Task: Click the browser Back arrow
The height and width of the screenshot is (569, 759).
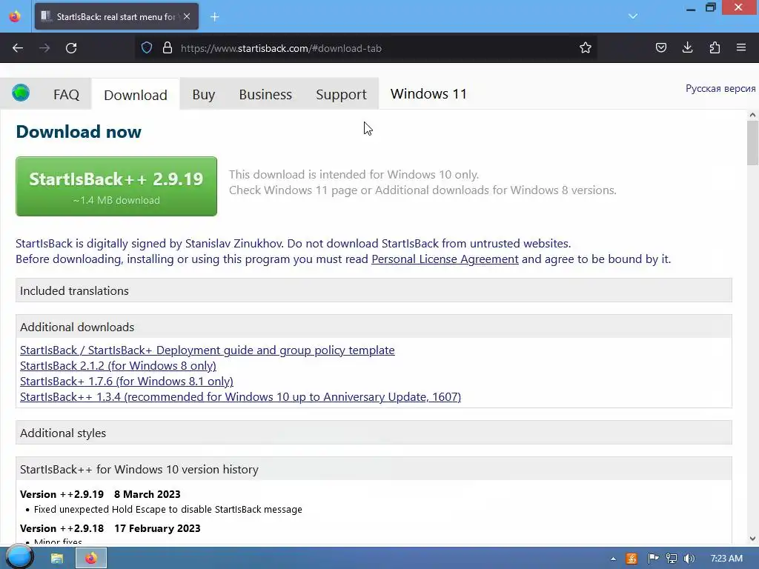Action: pyautogui.click(x=18, y=48)
